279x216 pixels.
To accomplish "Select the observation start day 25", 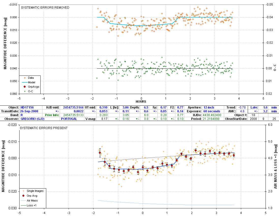I will click(274, 119).
